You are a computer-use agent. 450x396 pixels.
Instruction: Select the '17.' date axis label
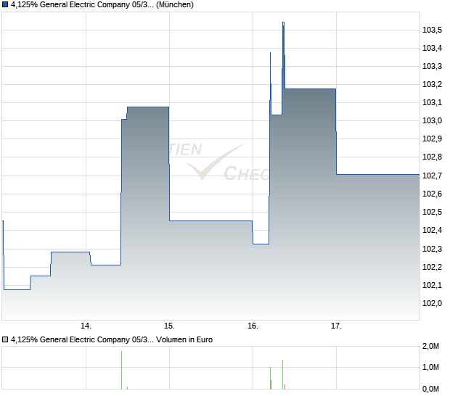coord(336,326)
